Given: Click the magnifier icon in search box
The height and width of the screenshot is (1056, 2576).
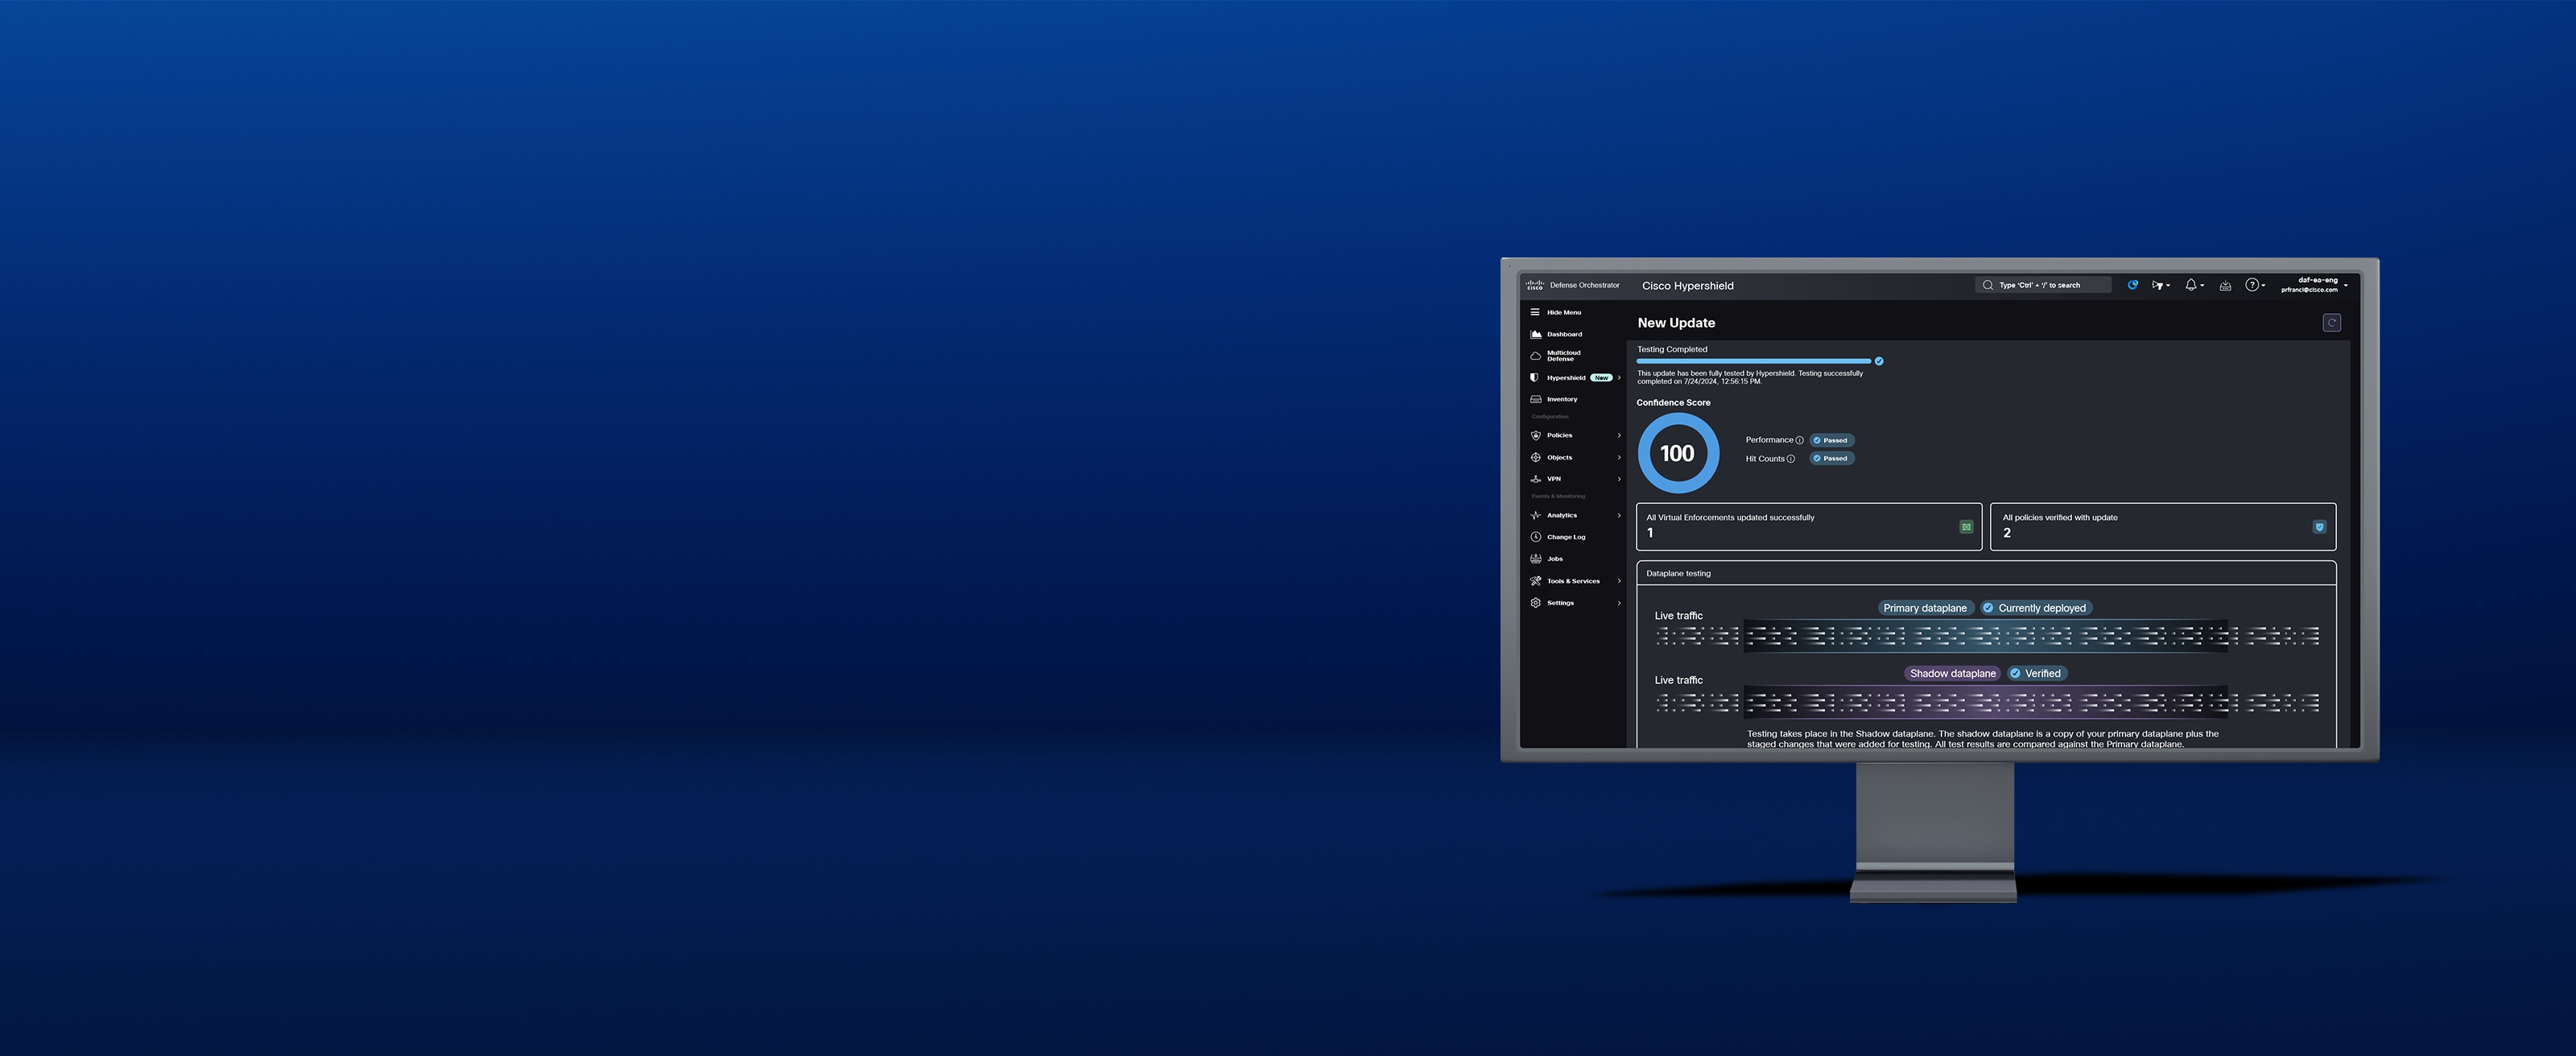Looking at the screenshot, I should (x=1988, y=285).
